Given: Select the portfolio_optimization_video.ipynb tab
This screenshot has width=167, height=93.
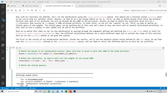Looking at the screenshot, I should (x=58, y=6).
